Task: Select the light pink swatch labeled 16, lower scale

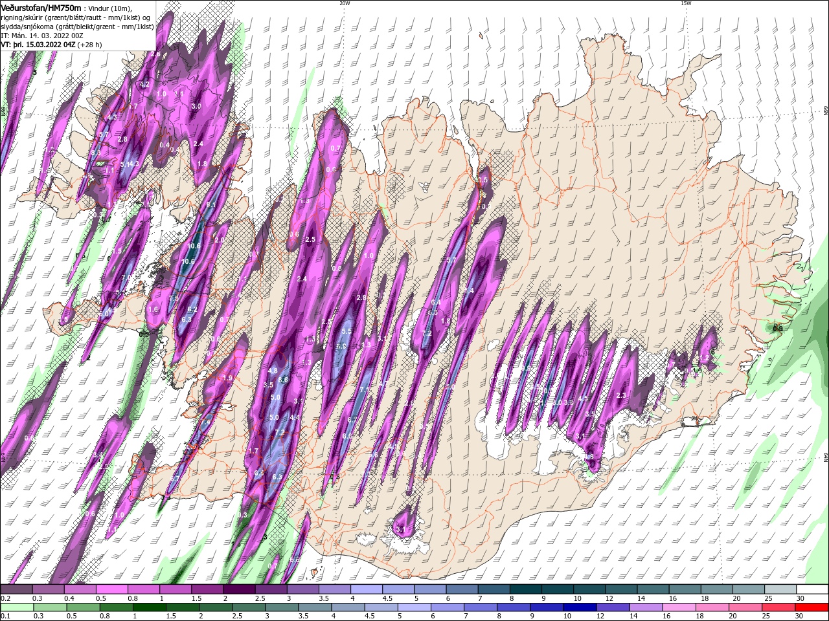Action: coord(679,607)
